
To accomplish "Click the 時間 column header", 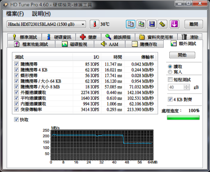I will [112, 57].
